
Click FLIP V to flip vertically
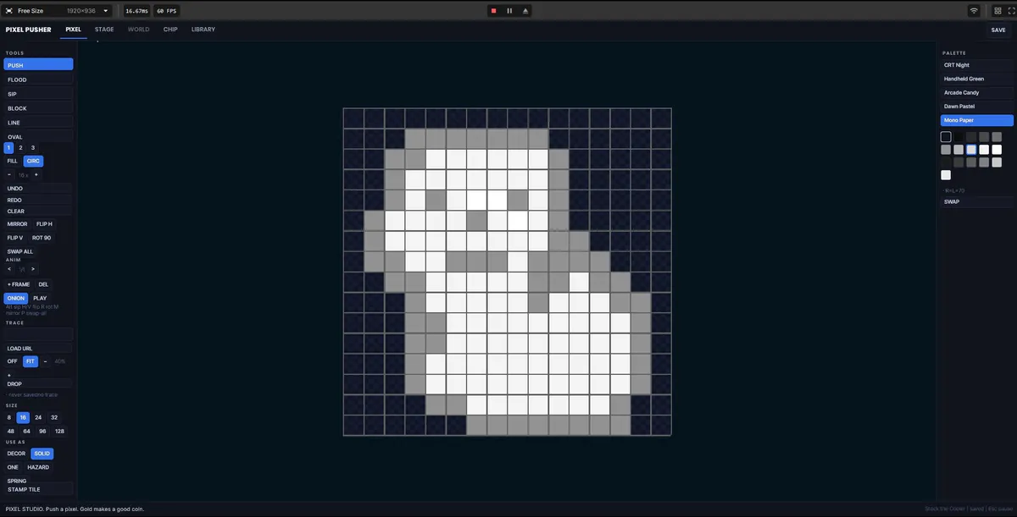click(15, 238)
